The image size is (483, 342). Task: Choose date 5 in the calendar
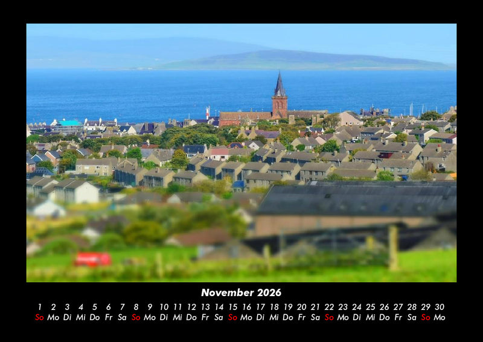(x=95, y=307)
